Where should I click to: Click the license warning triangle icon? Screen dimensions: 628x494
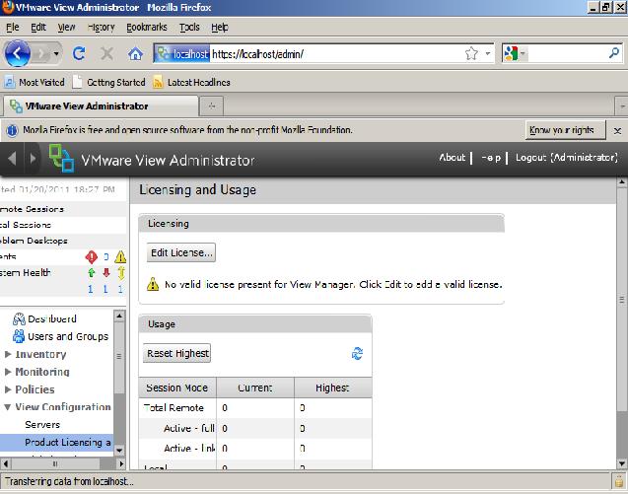click(153, 284)
